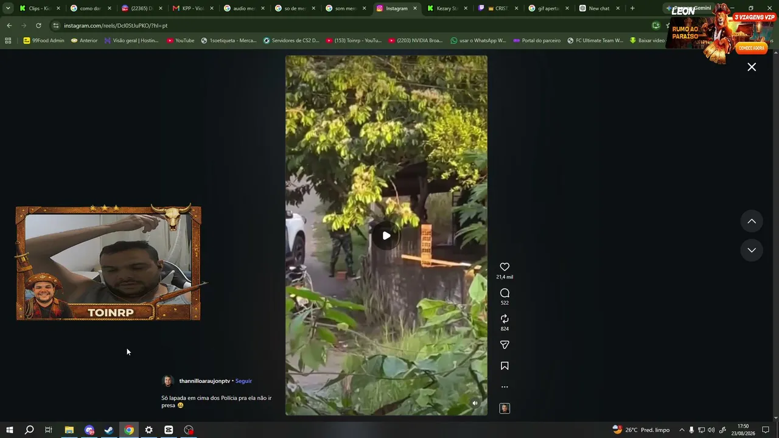The height and width of the screenshot is (438, 779).
Task: Go back with the browser back arrow
Action: (9, 26)
